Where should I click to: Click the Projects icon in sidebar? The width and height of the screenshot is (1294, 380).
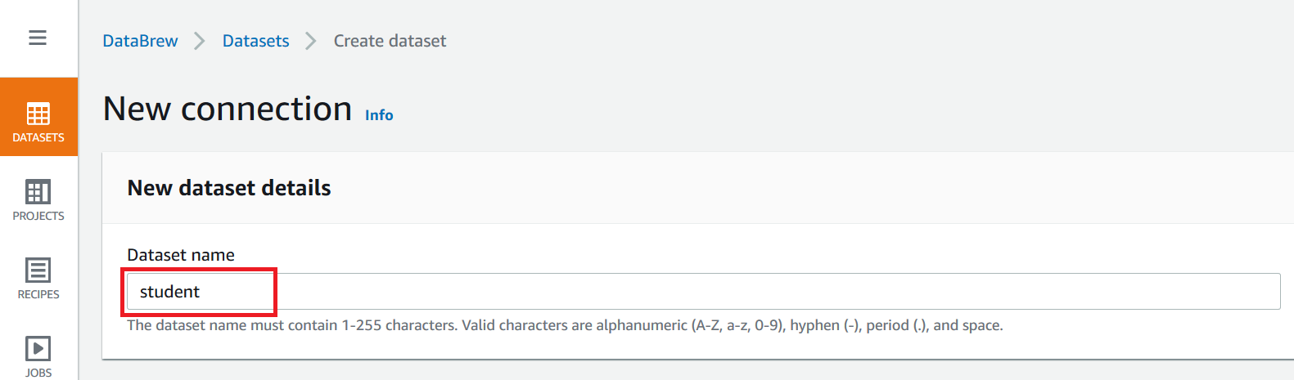[x=38, y=192]
